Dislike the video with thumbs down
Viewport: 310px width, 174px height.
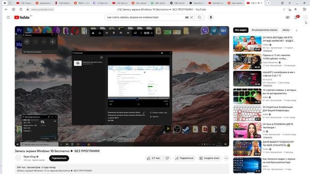click(x=167, y=158)
